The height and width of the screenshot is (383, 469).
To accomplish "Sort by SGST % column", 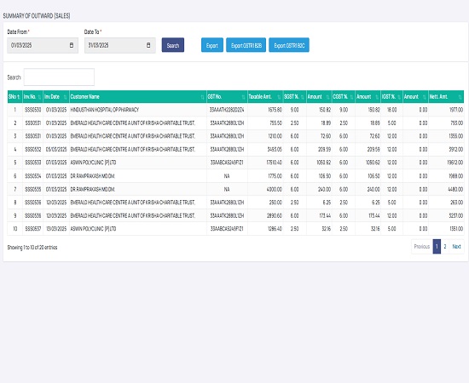I will point(295,97).
